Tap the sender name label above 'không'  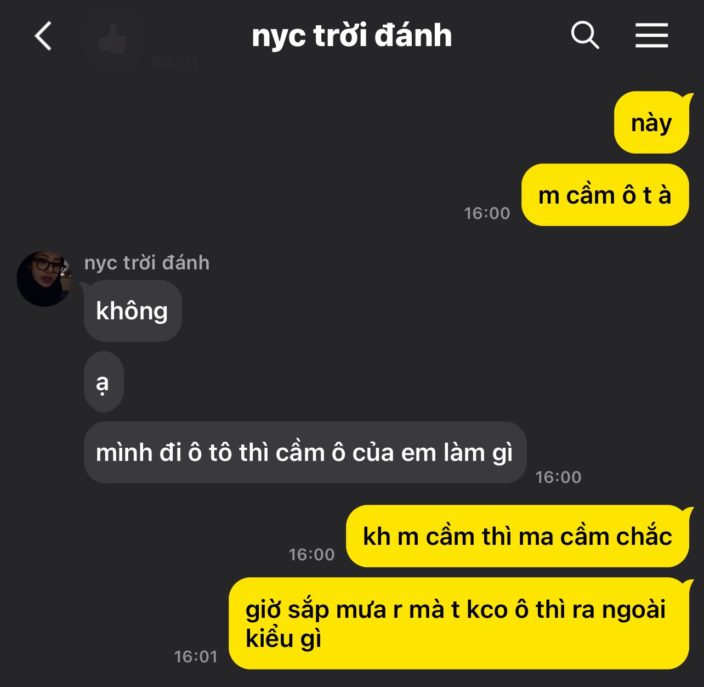tap(147, 263)
